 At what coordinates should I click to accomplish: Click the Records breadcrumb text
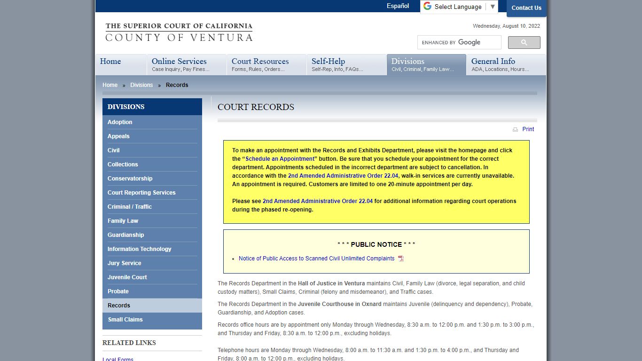pyautogui.click(x=177, y=85)
